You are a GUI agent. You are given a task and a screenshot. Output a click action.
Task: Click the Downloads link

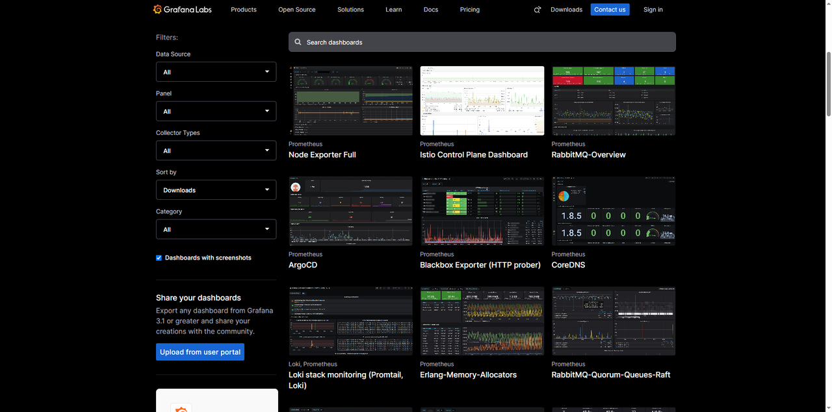566,10
